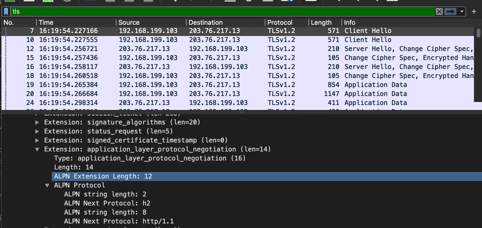
Task: Select packet 7 Client Hello row
Action: [x=238, y=31]
